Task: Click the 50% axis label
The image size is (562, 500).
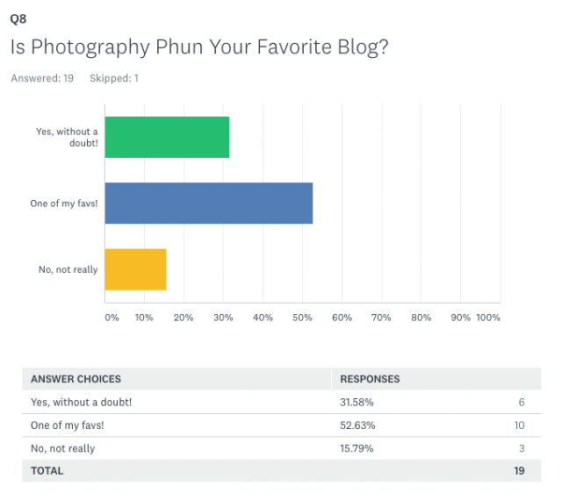Action: coord(302,318)
